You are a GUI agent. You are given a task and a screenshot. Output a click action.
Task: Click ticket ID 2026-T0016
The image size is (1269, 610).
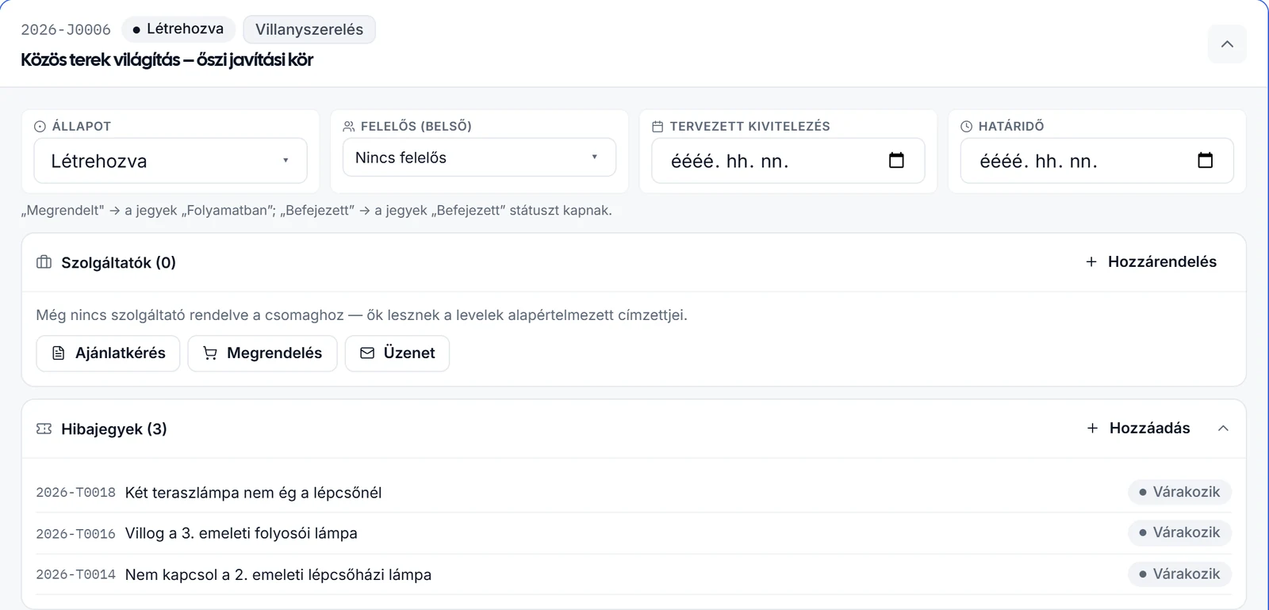point(75,534)
